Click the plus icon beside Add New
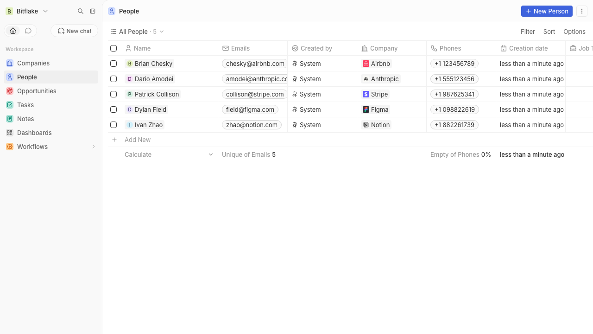593x334 pixels. 114,140
